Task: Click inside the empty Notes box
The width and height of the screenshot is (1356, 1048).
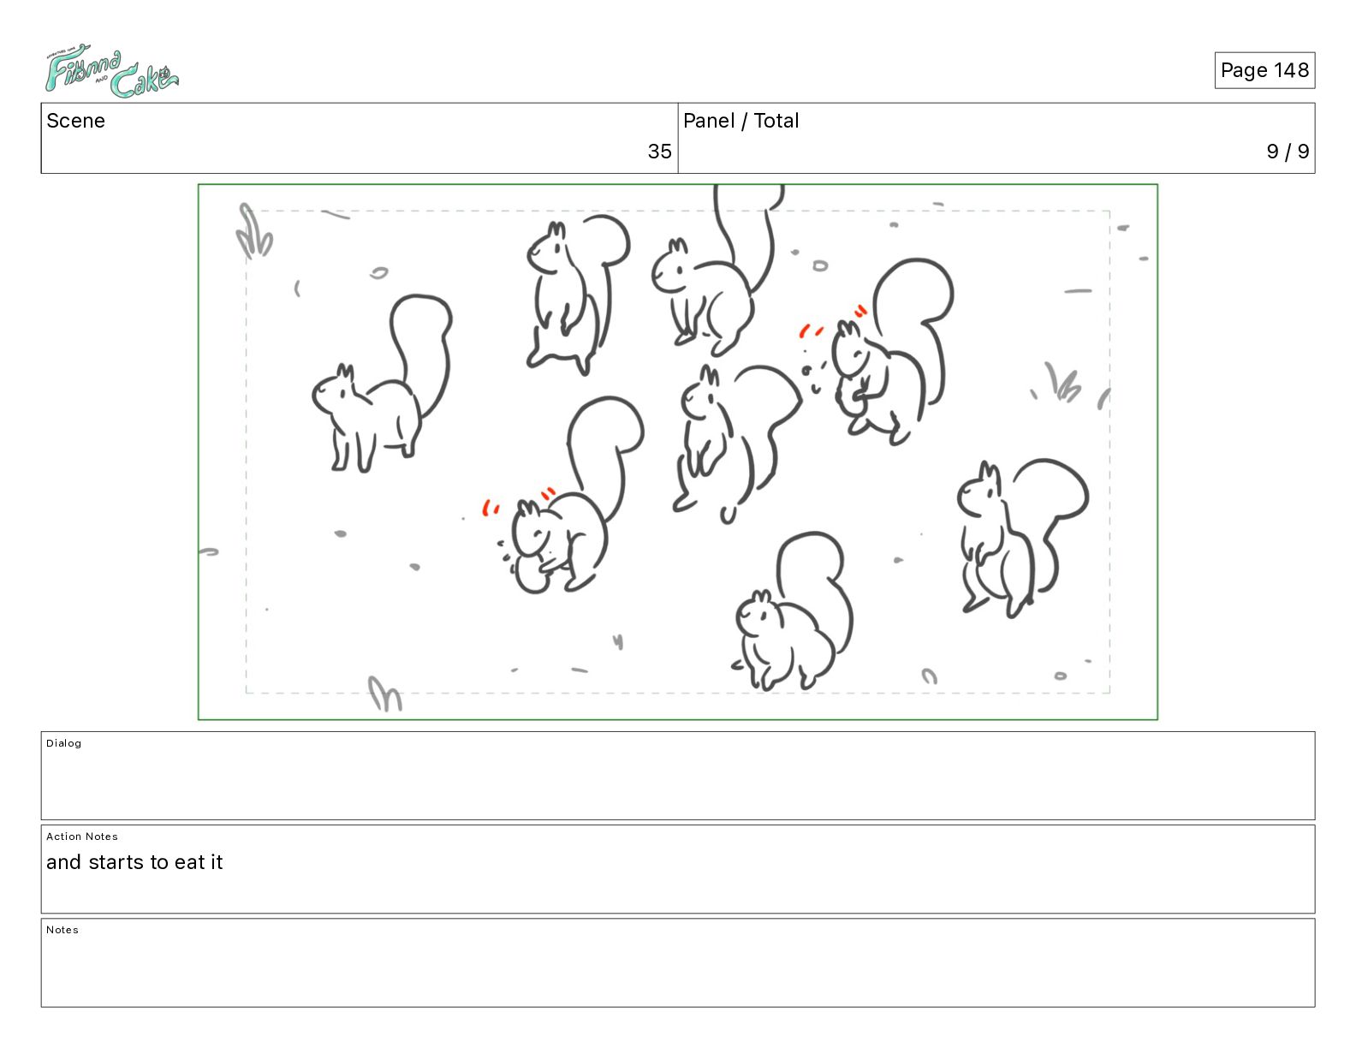Action: click(678, 962)
